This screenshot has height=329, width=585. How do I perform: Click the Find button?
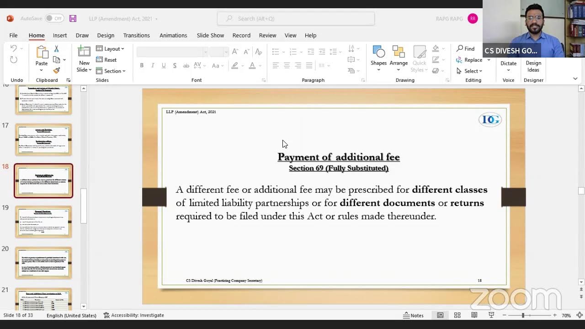tap(466, 49)
